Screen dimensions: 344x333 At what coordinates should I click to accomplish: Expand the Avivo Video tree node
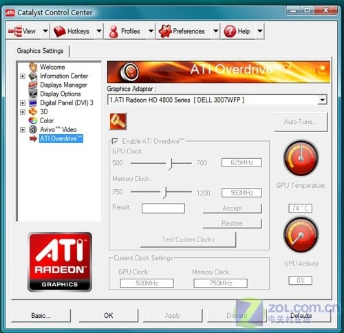[x=23, y=130]
